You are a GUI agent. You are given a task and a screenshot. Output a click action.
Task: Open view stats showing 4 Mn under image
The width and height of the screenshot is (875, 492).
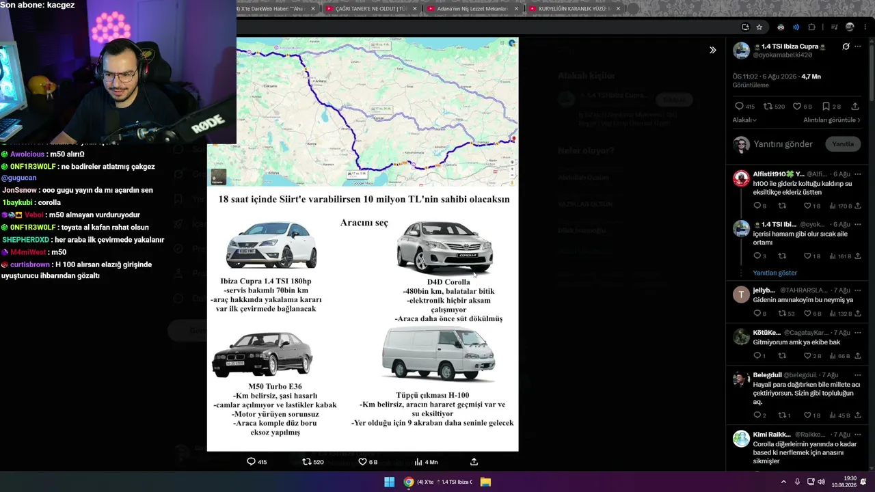(426, 462)
